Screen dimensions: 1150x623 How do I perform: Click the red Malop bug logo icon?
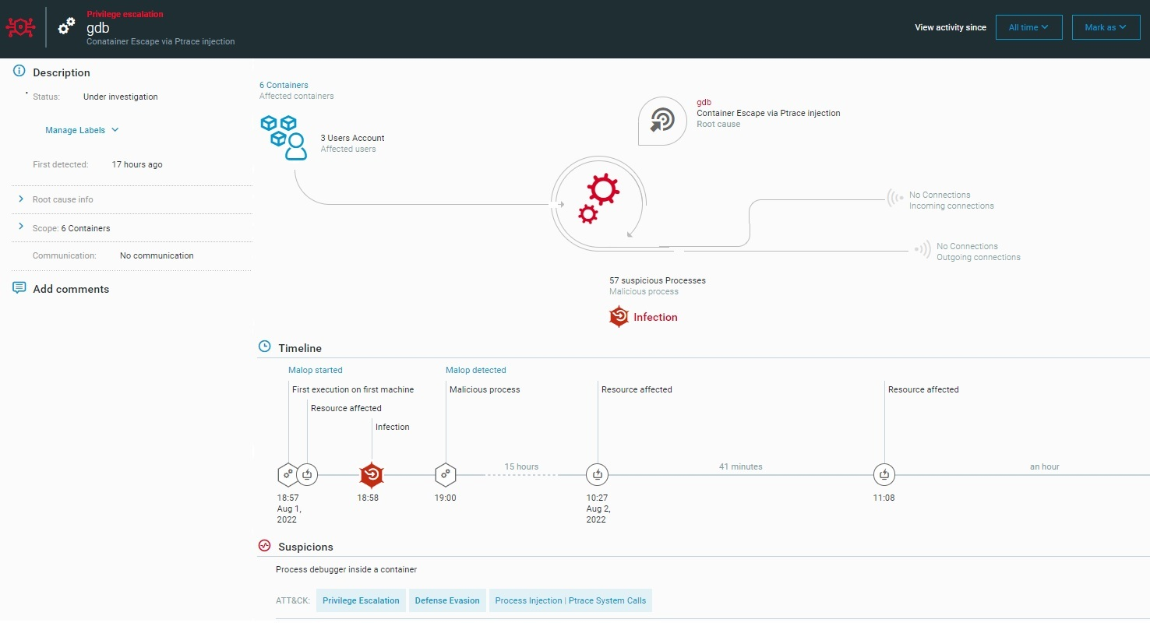pyautogui.click(x=20, y=27)
